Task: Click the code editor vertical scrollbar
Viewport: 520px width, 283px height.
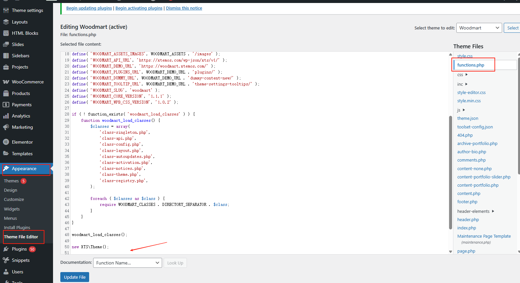Action: [450, 172]
